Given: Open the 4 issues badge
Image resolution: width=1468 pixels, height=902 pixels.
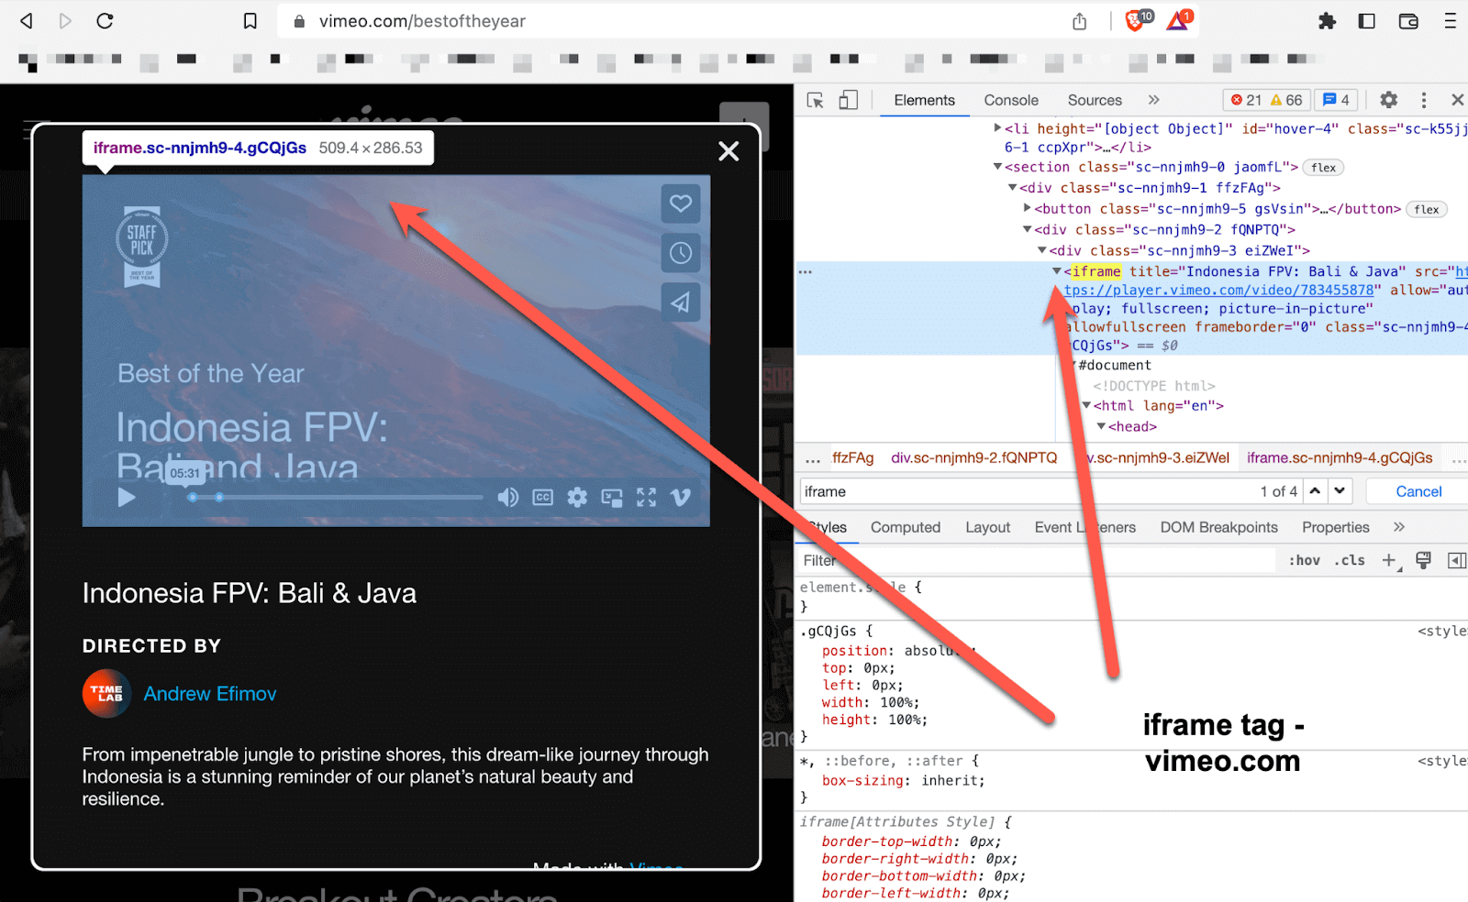Looking at the screenshot, I should (x=1337, y=100).
